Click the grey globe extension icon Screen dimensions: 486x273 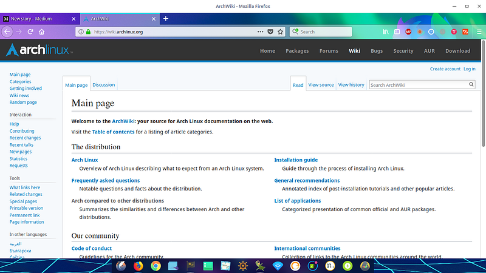[443, 32]
